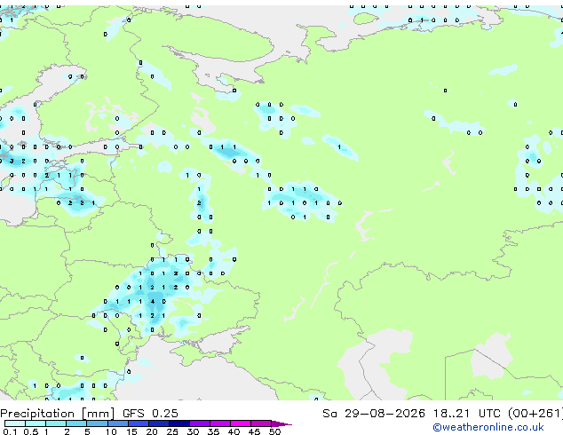Pick the 15–20 mm blue legend swatch
This screenshot has height=435, width=563.
click(138, 423)
